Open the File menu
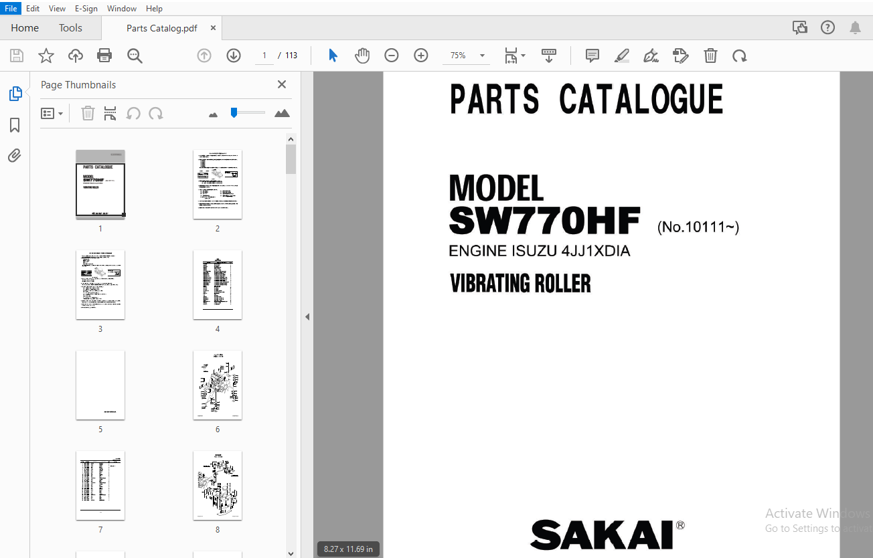873x558 pixels. click(11, 9)
